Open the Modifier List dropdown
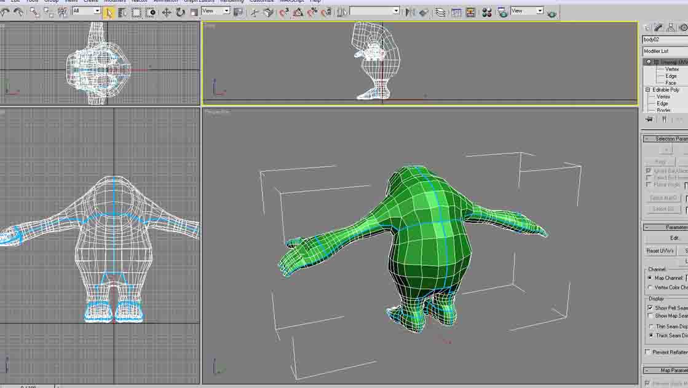 (665, 51)
